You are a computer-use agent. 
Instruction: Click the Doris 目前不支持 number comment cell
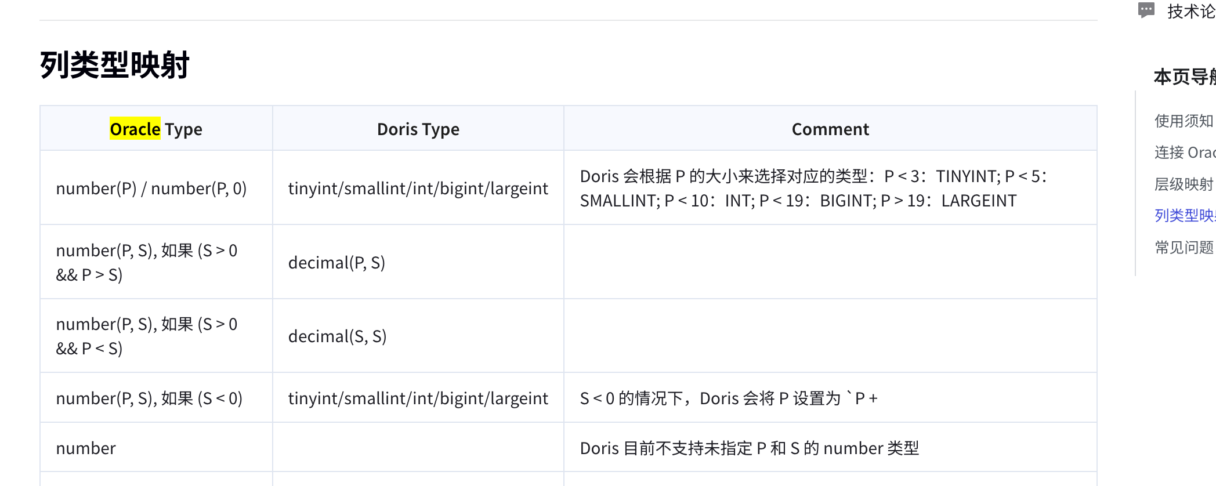(749, 448)
